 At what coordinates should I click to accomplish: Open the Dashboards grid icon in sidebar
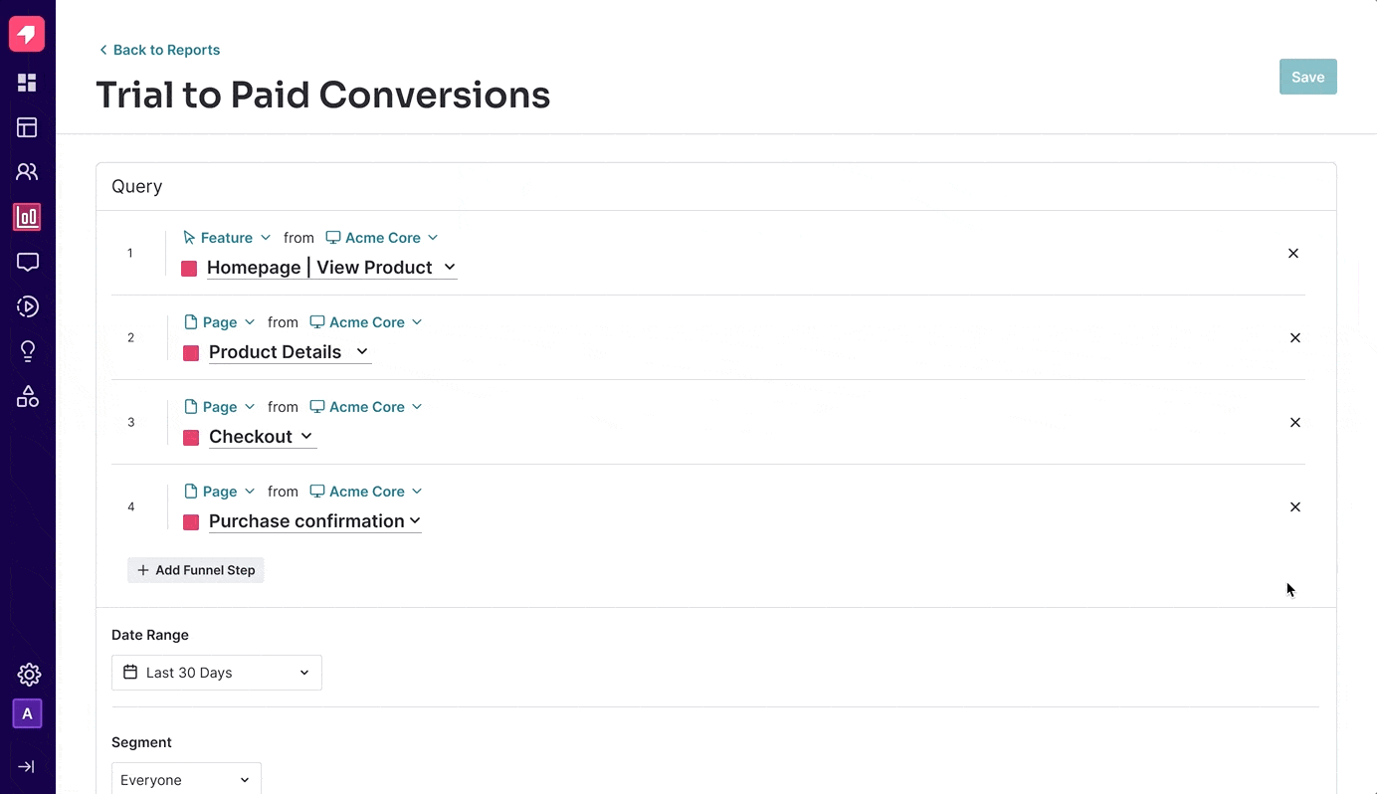[27, 83]
